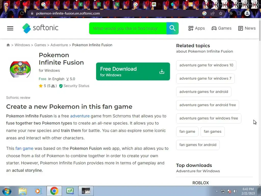Click the Security Status shield icon
This screenshot has width=261, height=196.
(61, 86)
